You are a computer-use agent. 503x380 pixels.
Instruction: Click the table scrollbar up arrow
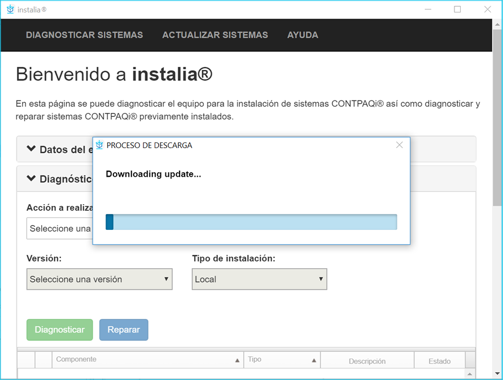click(x=470, y=374)
